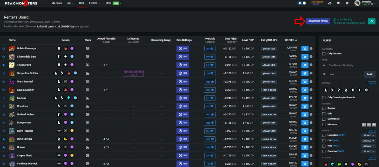Open available 1970 listings for Djinn Chwala
The height and width of the screenshot is (167, 379).
pos(210,139)
